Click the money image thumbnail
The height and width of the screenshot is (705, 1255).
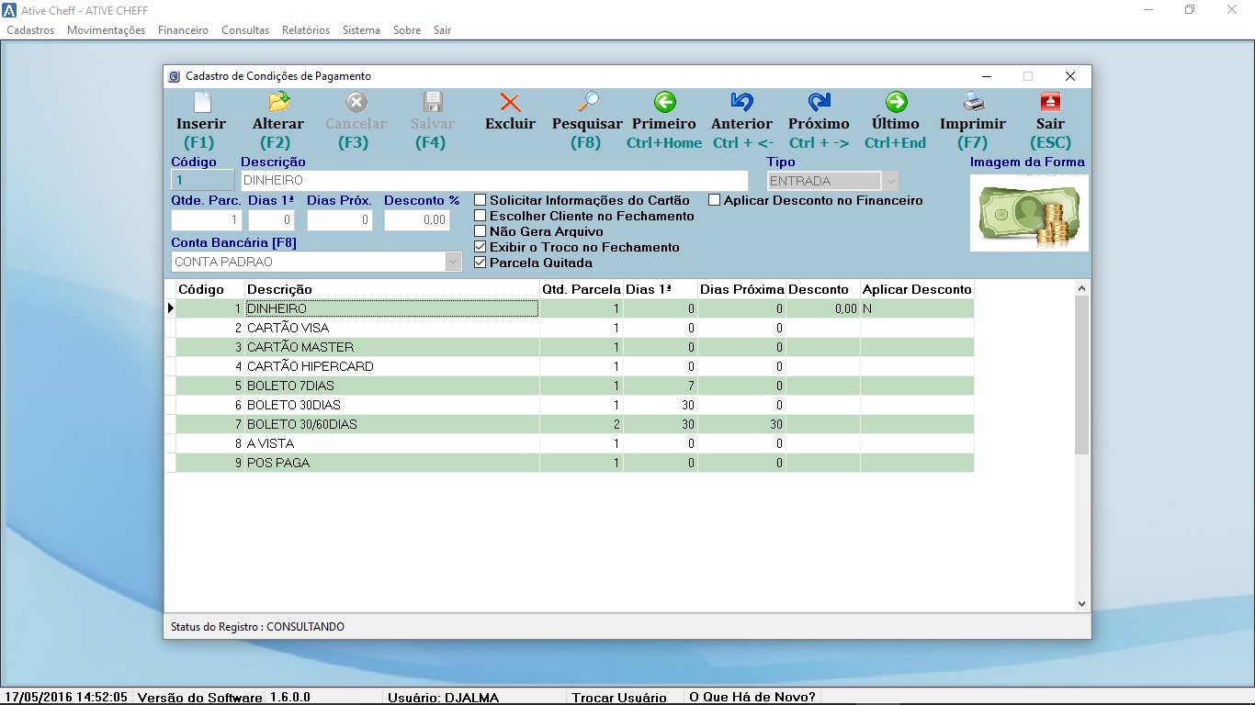[x=1029, y=213]
